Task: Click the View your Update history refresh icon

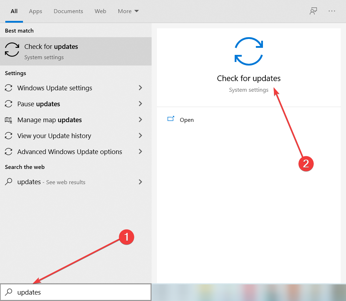Action: click(8, 136)
